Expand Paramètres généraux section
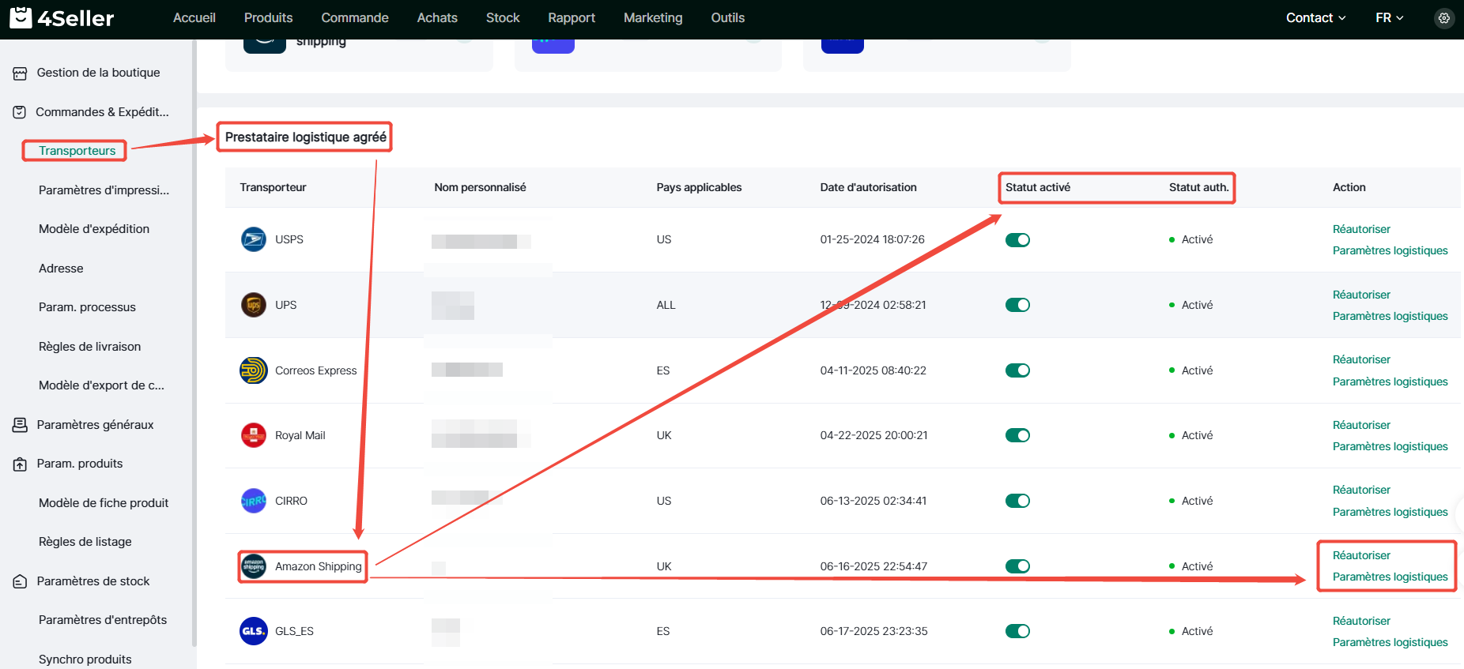 tap(95, 425)
